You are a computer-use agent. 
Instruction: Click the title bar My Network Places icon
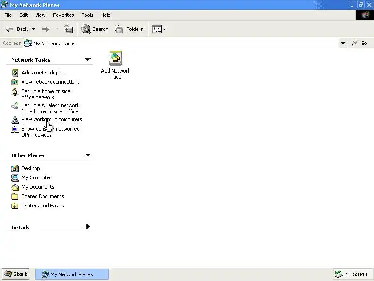[5, 5]
